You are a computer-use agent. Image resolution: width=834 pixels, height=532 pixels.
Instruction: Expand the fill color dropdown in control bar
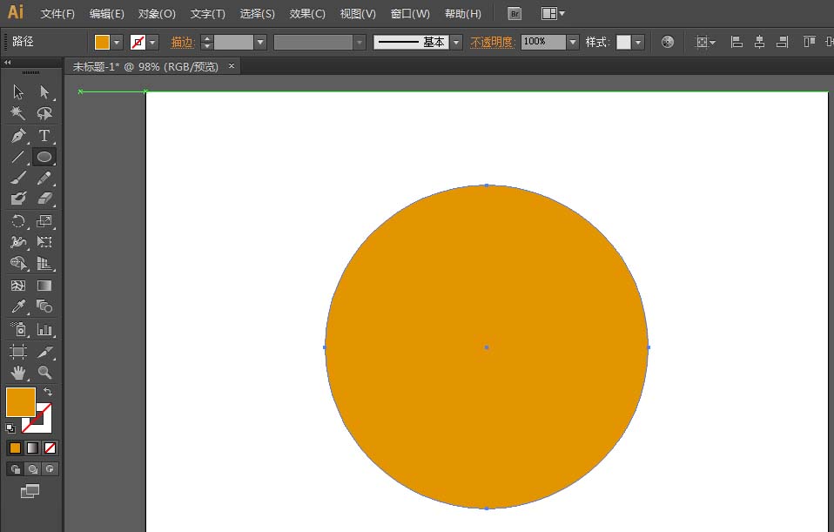[117, 42]
